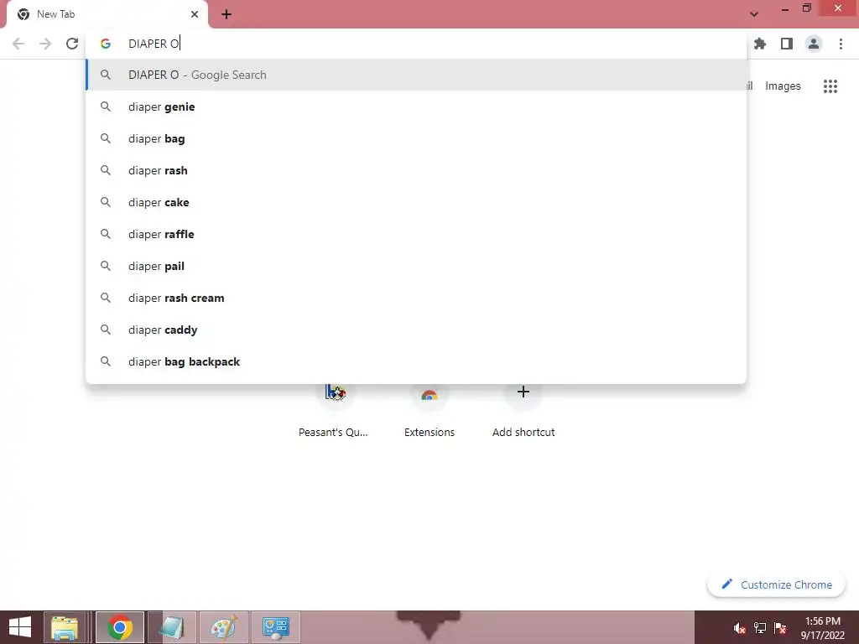Click search icon beside 'diaper genie'
The height and width of the screenshot is (644, 859).
(106, 106)
